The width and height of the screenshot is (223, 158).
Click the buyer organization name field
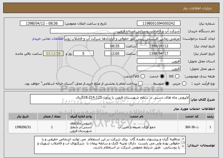click(115, 31)
